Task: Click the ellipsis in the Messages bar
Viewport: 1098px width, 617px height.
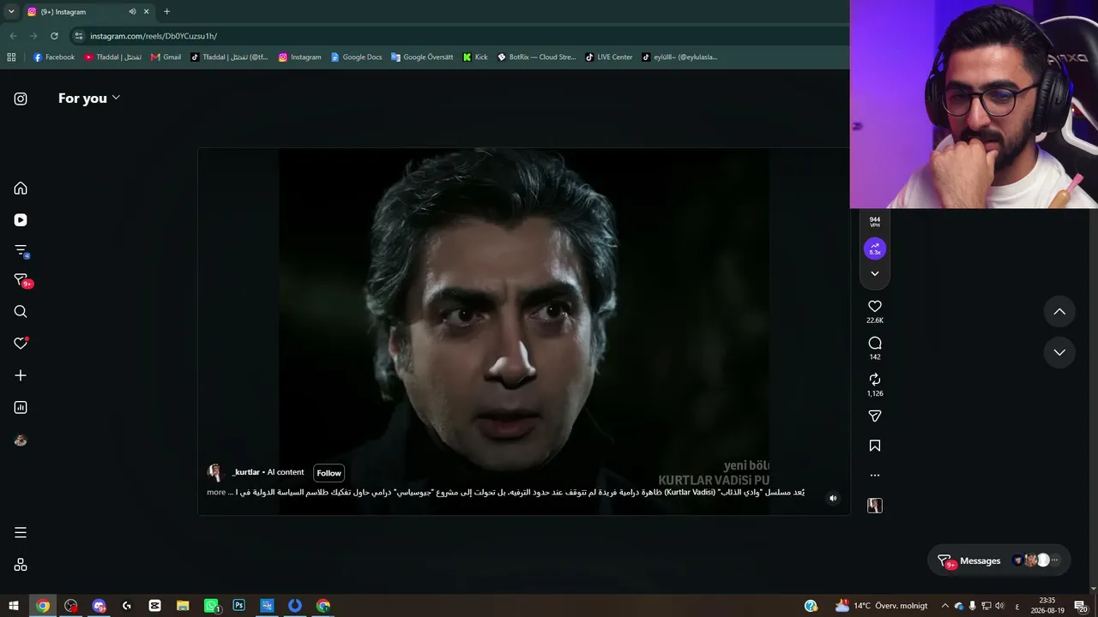Action: pyautogui.click(x=1055, y=560)
